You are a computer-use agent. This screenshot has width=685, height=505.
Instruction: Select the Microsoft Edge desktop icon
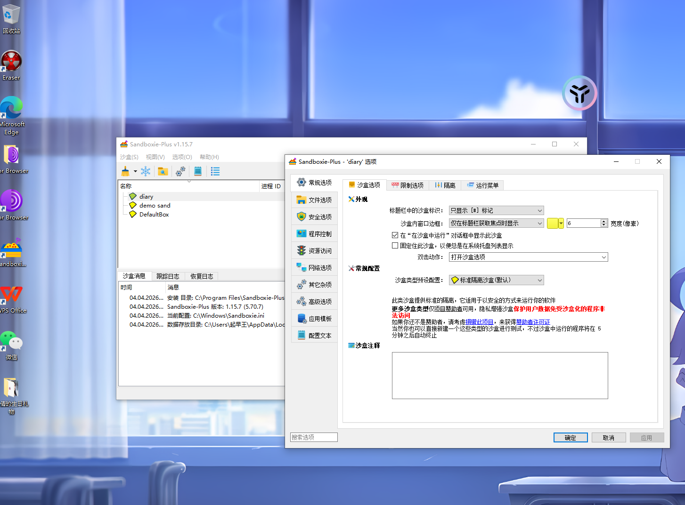click(11, 116)
